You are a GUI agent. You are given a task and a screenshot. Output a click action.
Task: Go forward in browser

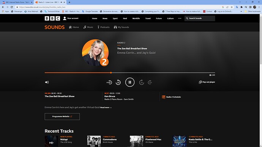7,7
